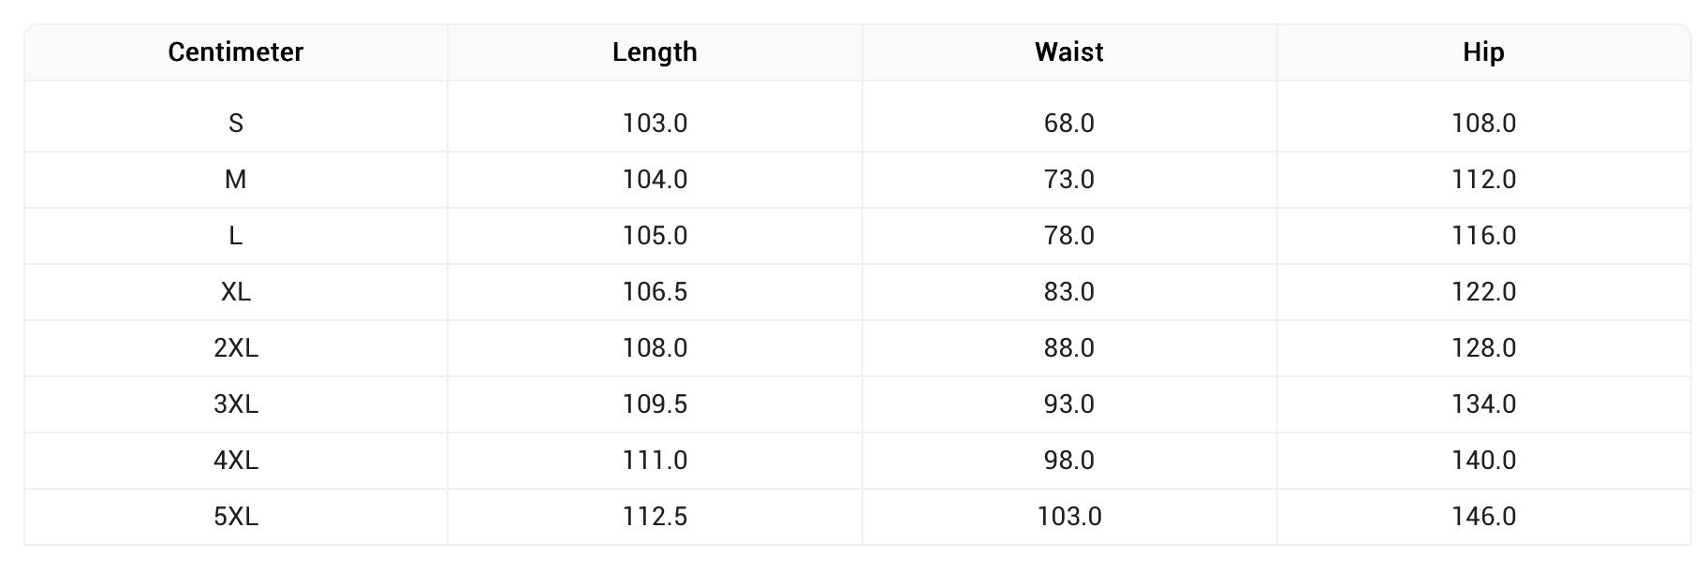Viewport: 1708px width, 572px height.
Task: Click the 146.0 hip value for 5XL
Action: [x=1483, y=517]
